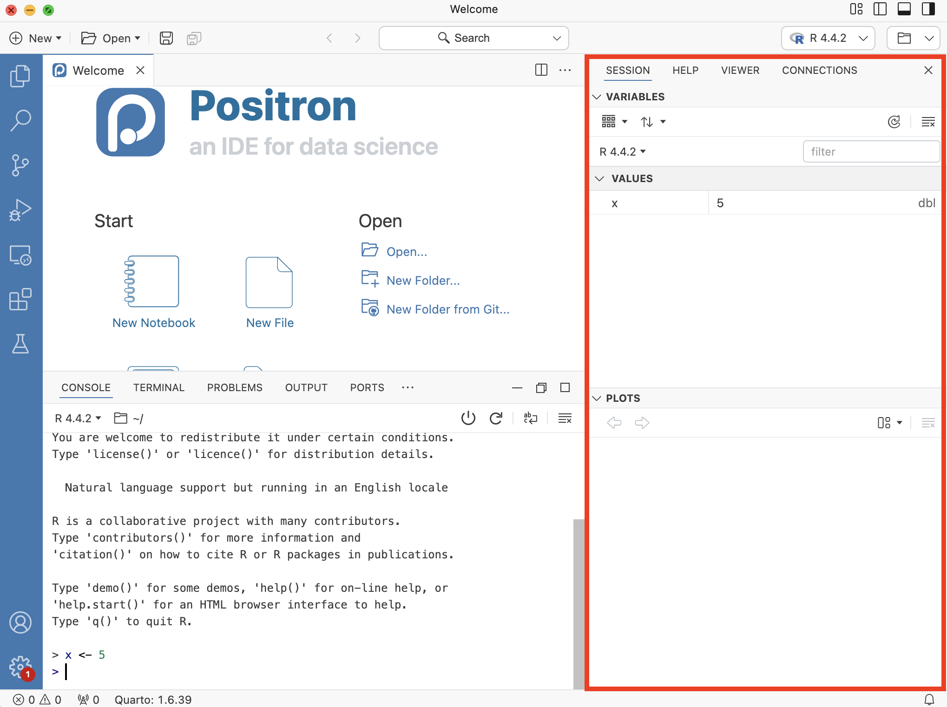Image resolution: width=947 pixels, height=707 pixels.
Task: Open the R 4.4.2 interpreter selector
Action: 828,38
